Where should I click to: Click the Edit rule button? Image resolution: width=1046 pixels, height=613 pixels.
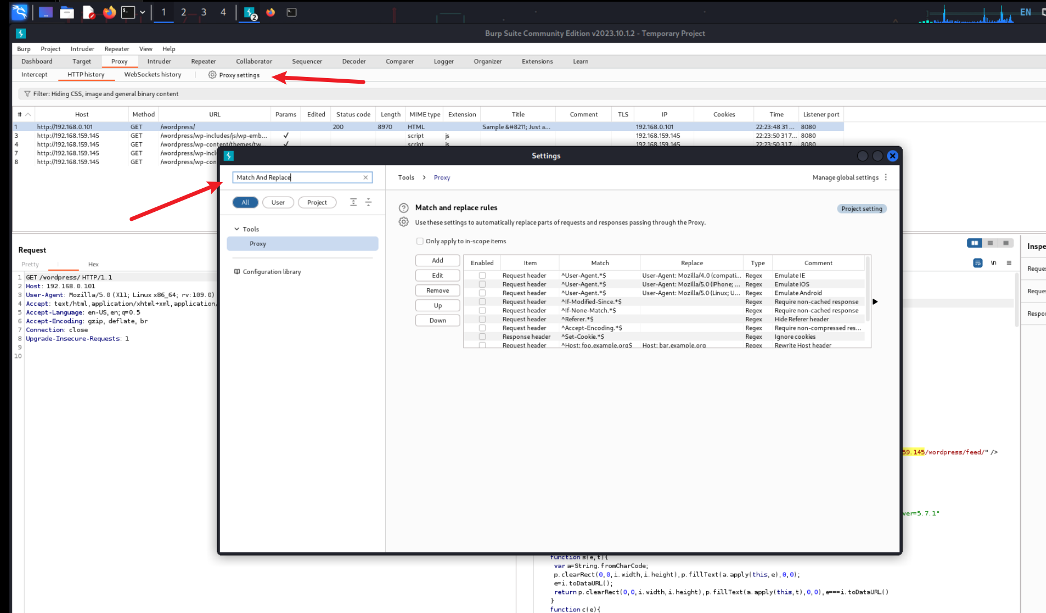coord(438,275)
